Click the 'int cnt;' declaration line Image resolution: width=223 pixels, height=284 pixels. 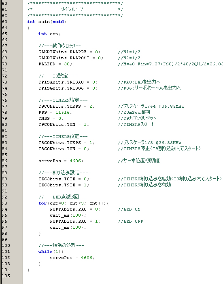(49, 34)
